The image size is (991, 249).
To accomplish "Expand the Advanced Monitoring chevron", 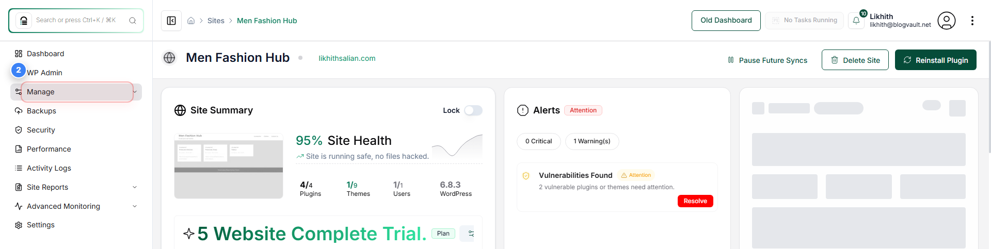I will (x=135, y=206).
